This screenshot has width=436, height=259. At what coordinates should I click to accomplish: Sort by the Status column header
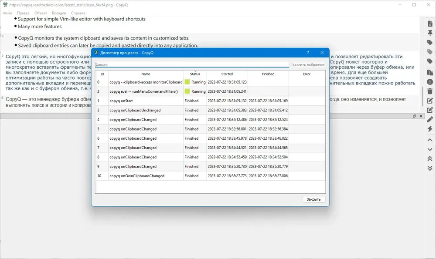point(195,74)
